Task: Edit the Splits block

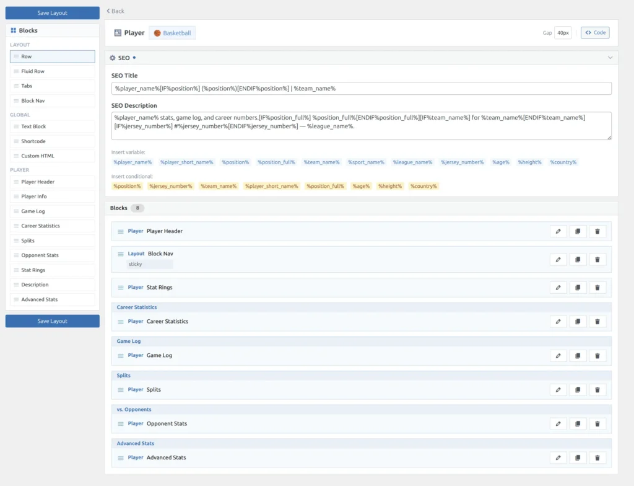Action: [558, 390]
